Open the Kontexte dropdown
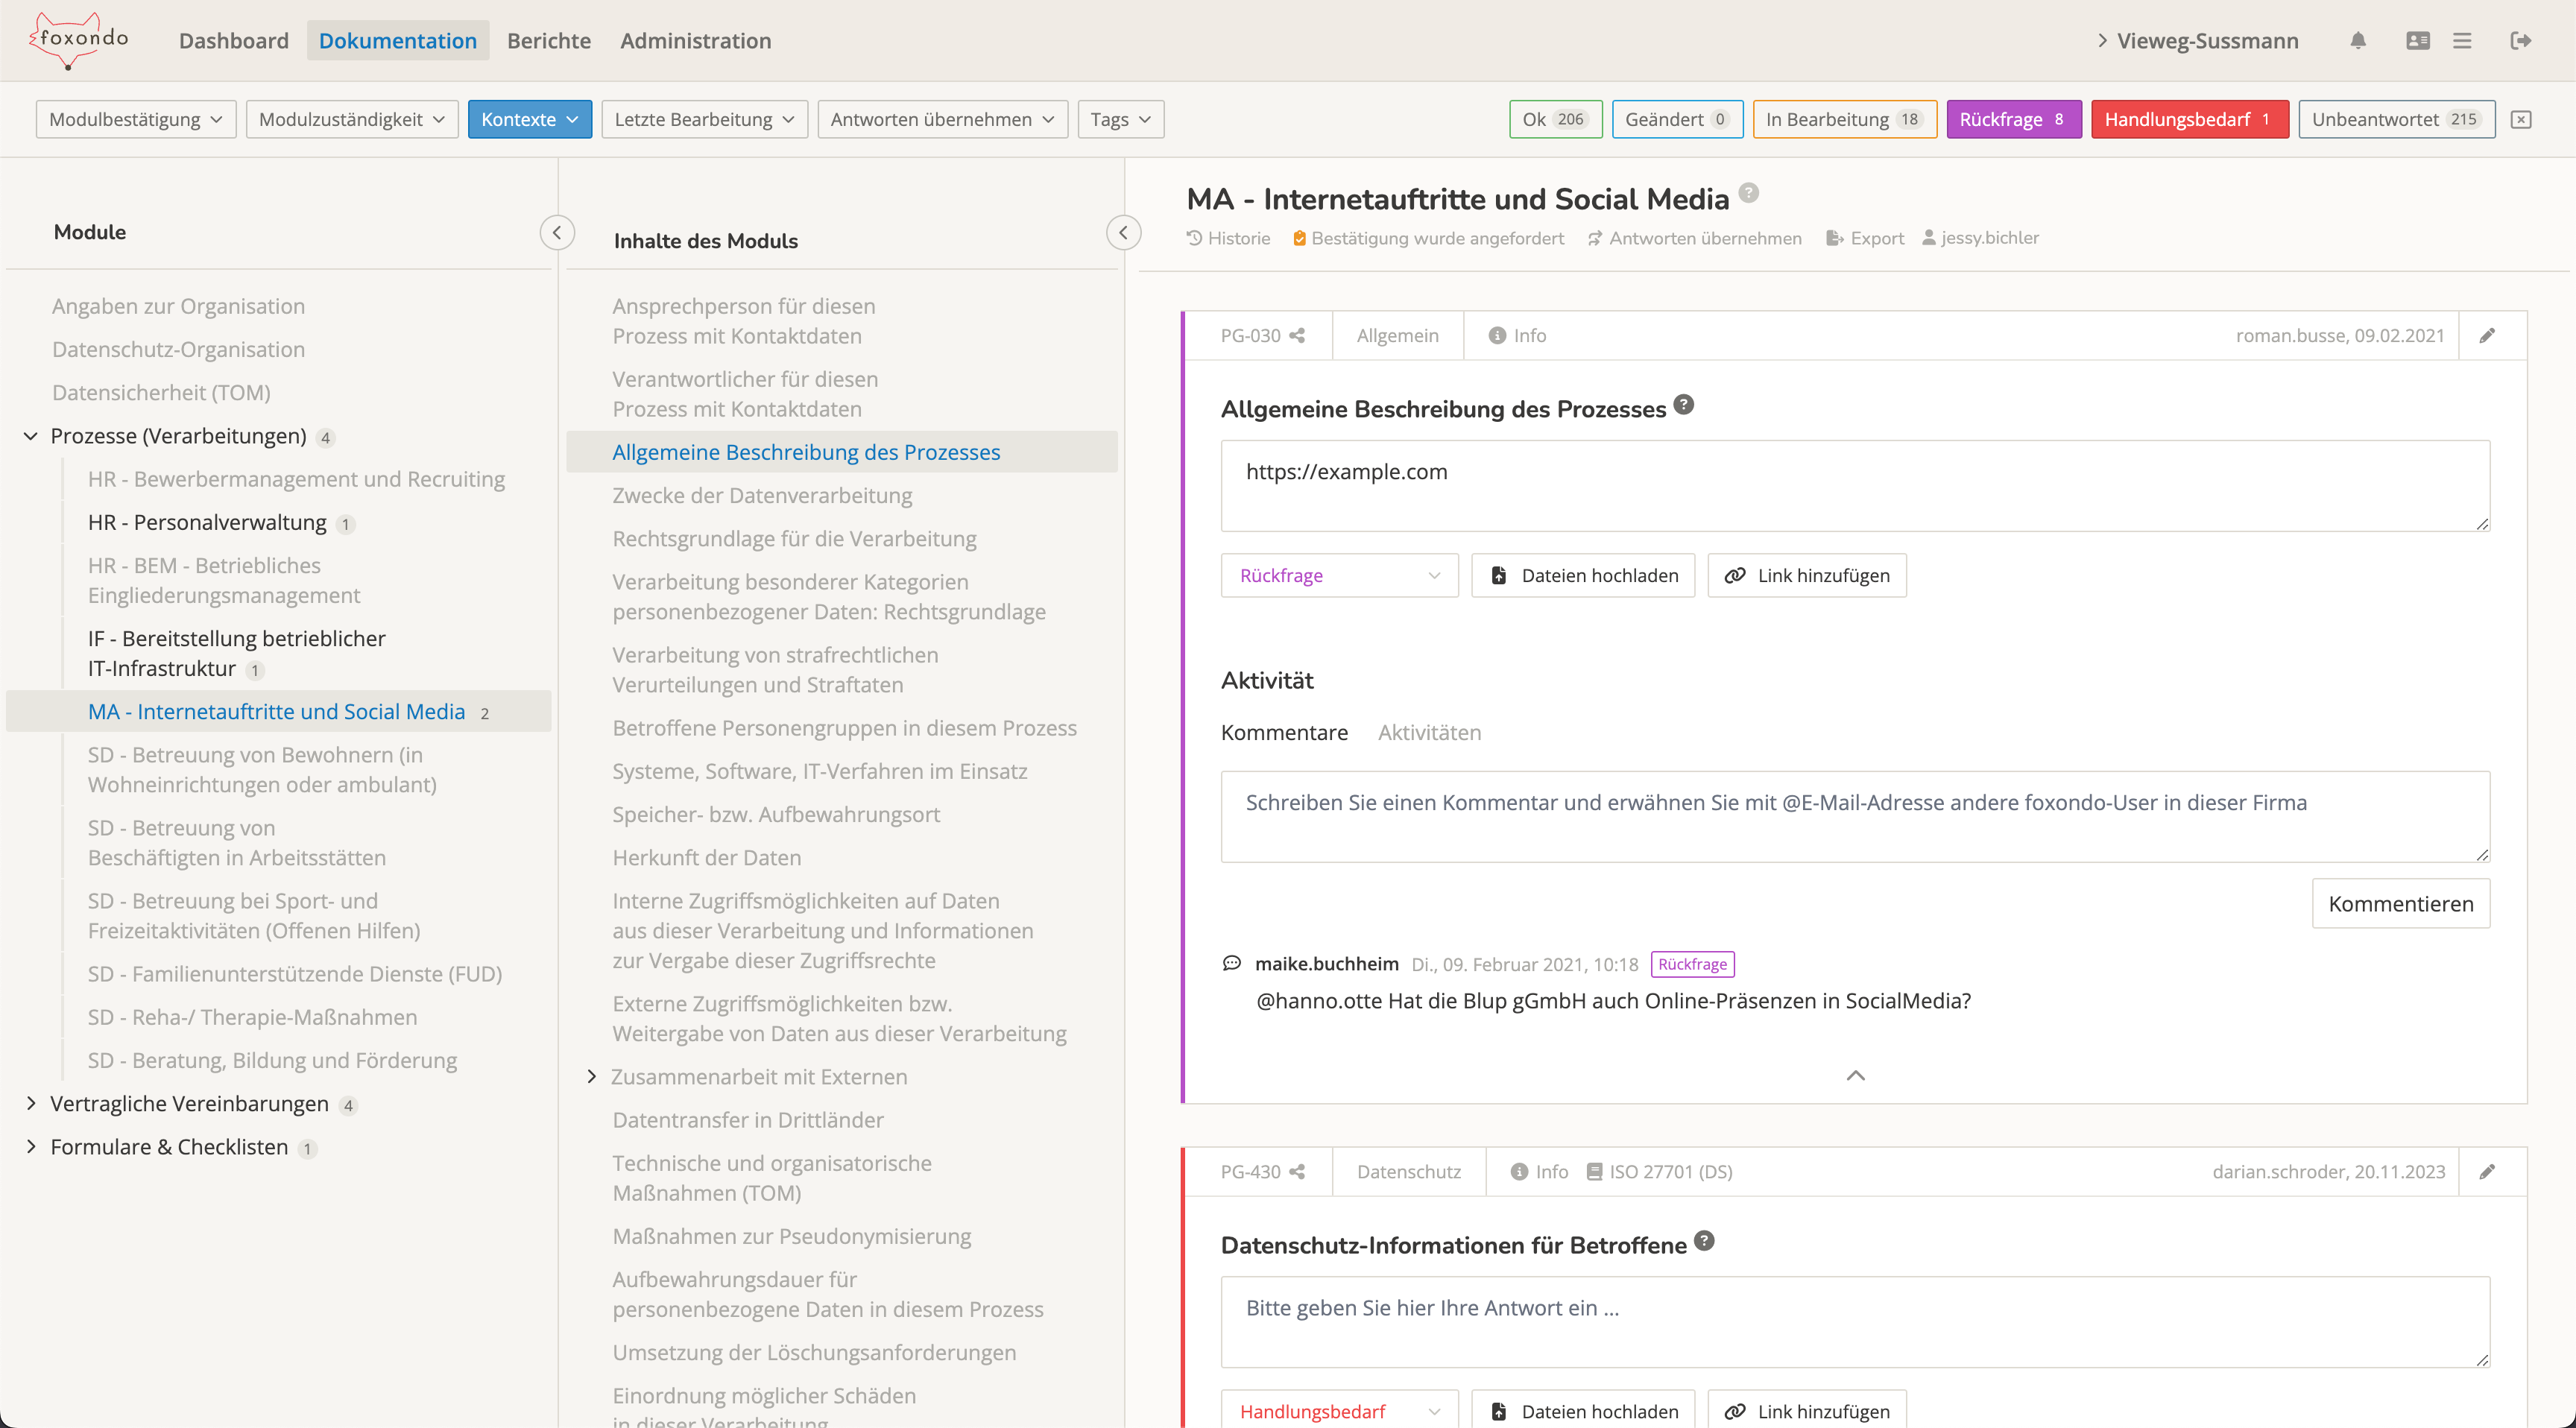This screenshot has width=2576, height=1428. pos(529,120)
